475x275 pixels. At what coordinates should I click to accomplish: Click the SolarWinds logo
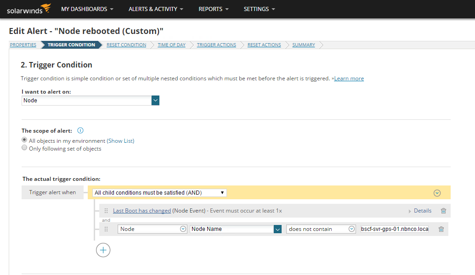29,9
